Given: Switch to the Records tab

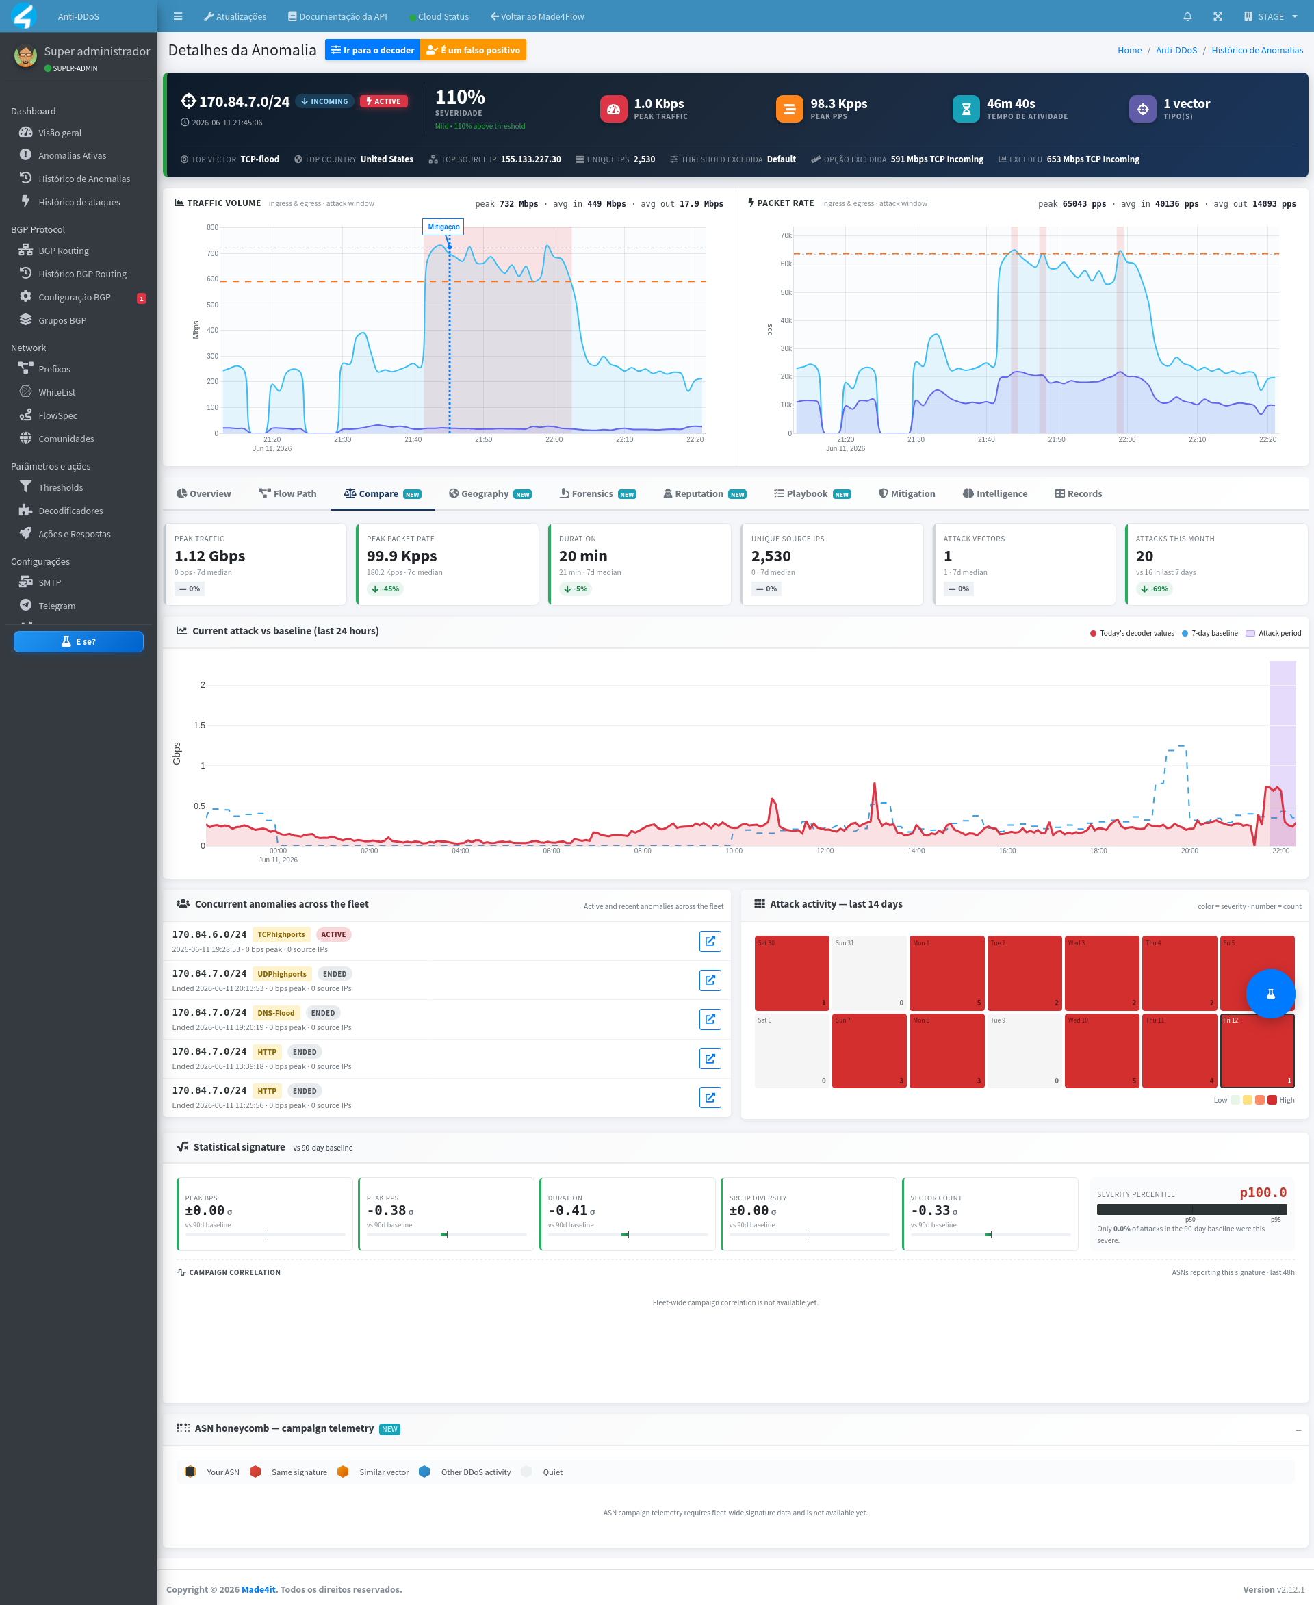Looking at the screenshot, I should click(x=1079, y=493).
